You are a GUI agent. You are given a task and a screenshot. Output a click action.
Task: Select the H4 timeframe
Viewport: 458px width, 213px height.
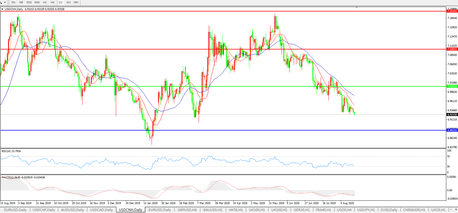52,3
